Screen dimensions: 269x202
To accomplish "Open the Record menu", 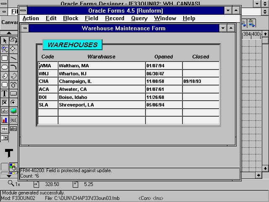I will point(114,19).
